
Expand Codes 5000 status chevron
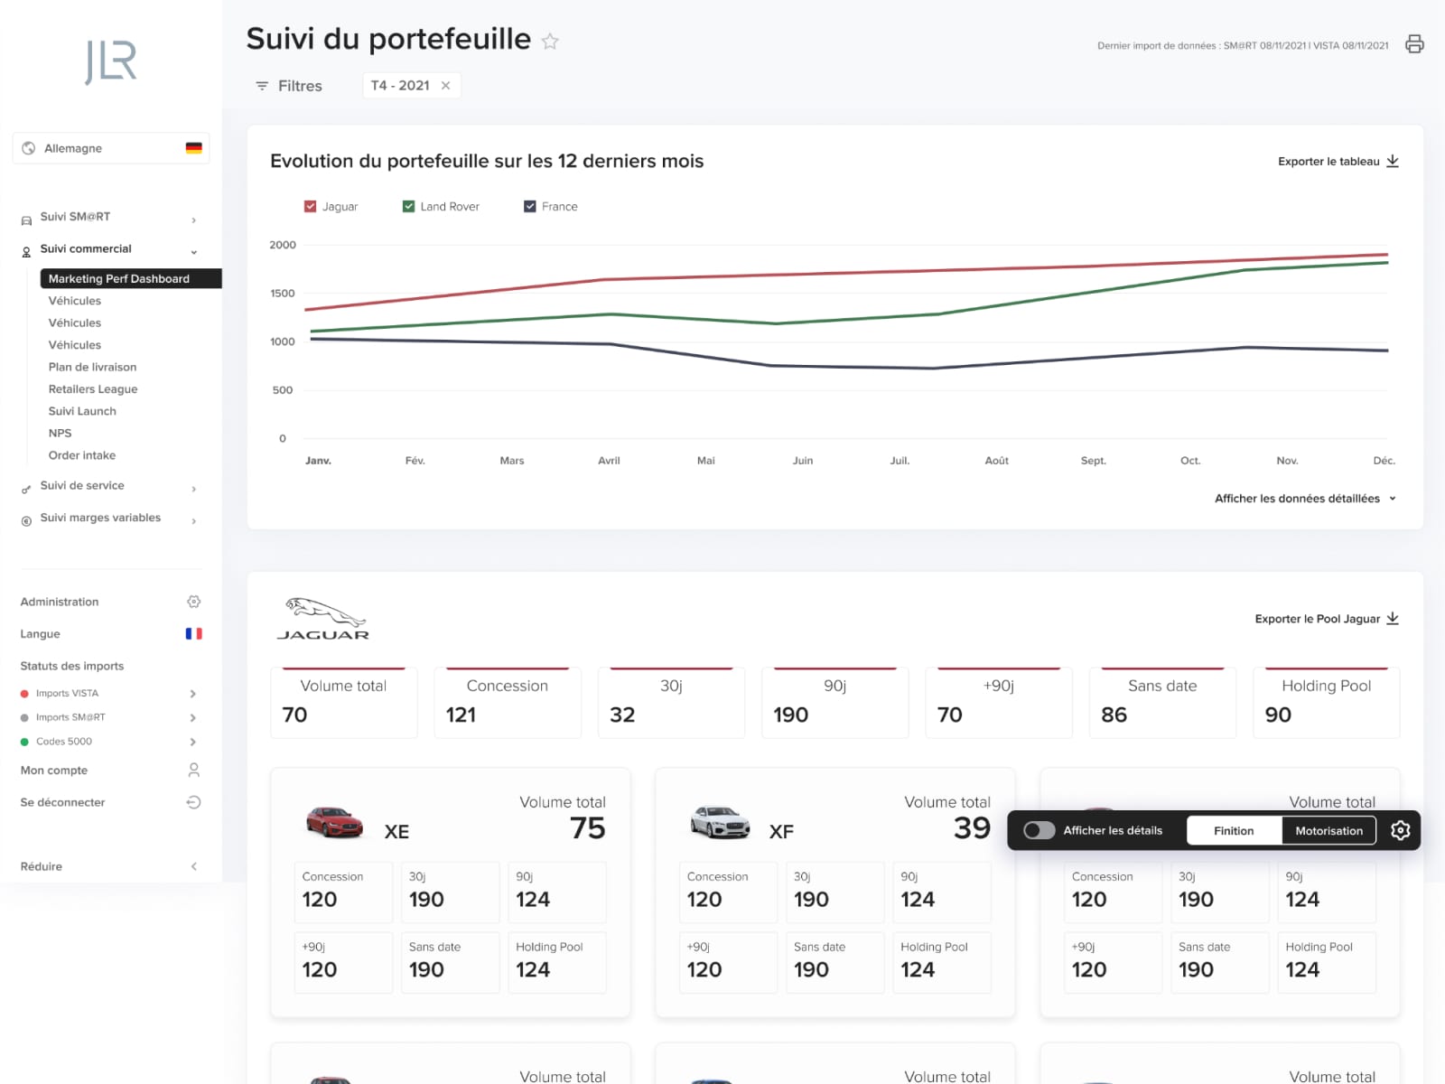(193, 742)
